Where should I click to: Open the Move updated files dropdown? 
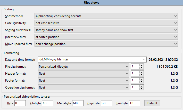(106, 44)
